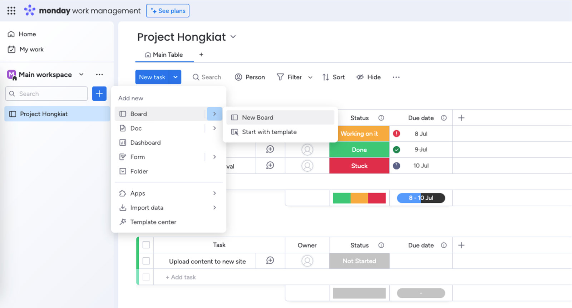The width and height of the screenshot is (572, 308).
Task: Click + Add task row
Action: [x=181, y=277]
